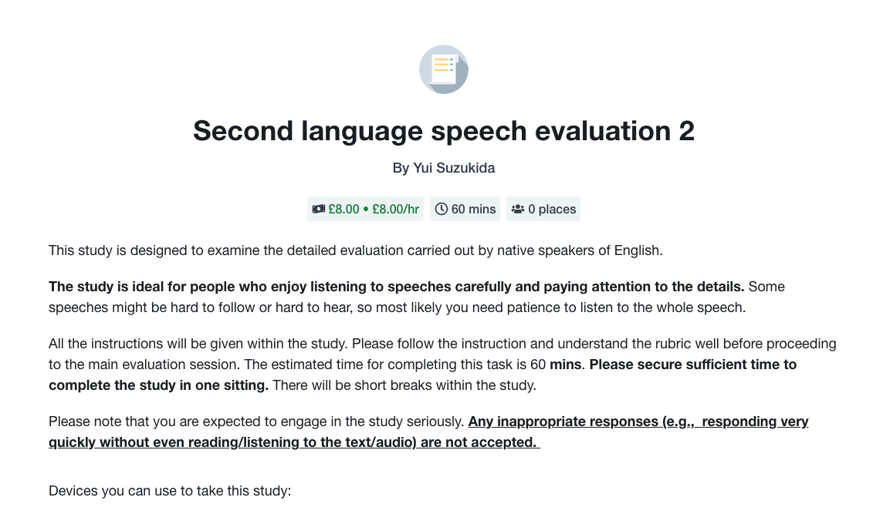Click the sentence starting This study is designed

coord(355,250)
